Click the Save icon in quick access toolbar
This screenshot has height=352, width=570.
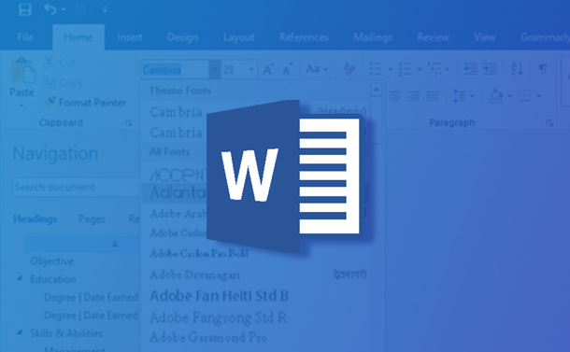[x=24, y=9]
